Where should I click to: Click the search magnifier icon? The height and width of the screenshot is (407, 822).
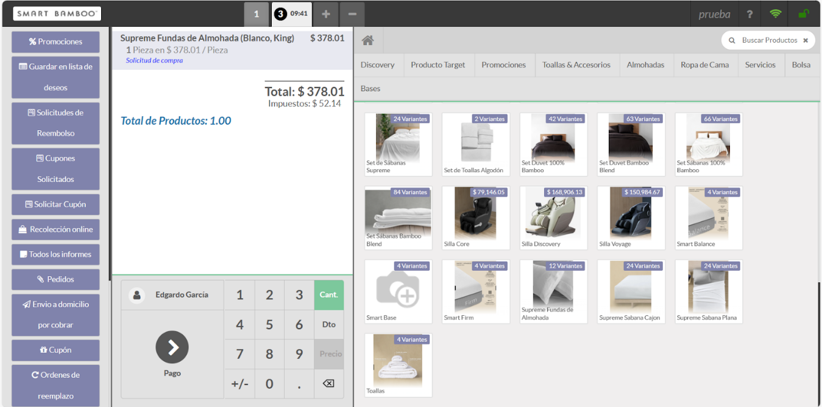(x=732, y=40)
